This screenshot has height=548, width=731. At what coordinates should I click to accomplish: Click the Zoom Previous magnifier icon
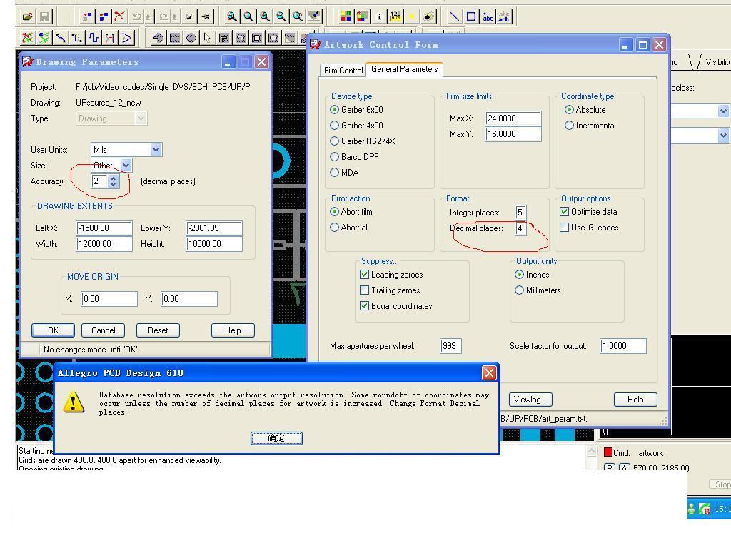(x=298, y=17)
